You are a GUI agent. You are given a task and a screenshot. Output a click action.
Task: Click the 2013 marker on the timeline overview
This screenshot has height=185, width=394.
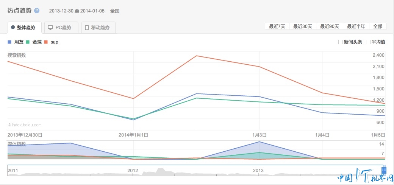pyautogui.click(x=258, y=171)
